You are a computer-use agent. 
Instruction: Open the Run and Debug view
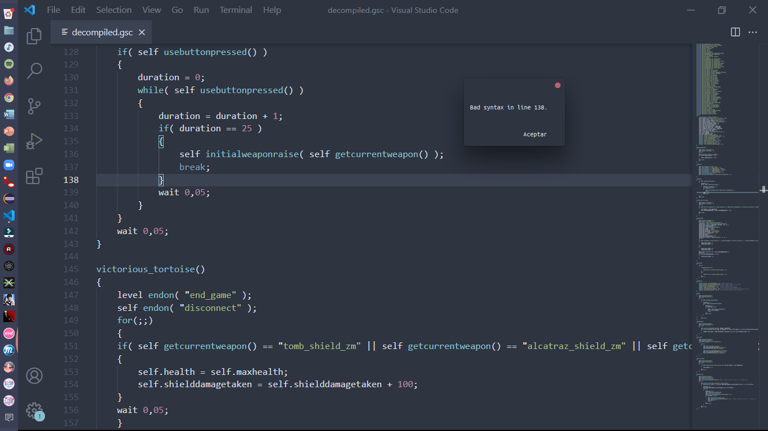coord(34,141)
